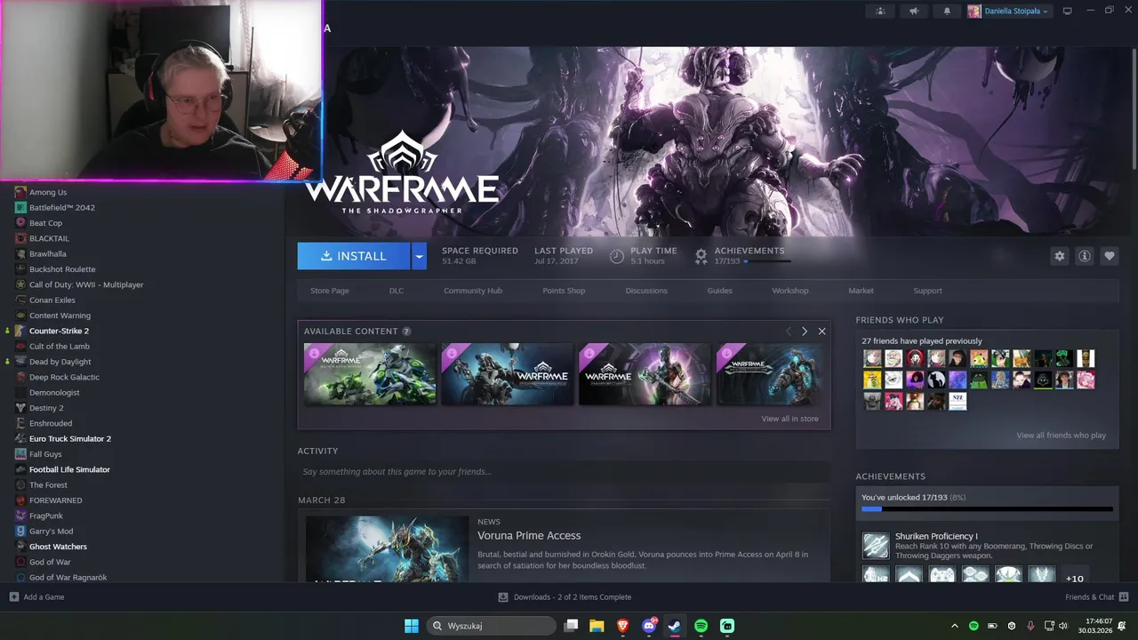
Task: Switch to Big Picture mode icon
Action: (x=1068, y=11)
